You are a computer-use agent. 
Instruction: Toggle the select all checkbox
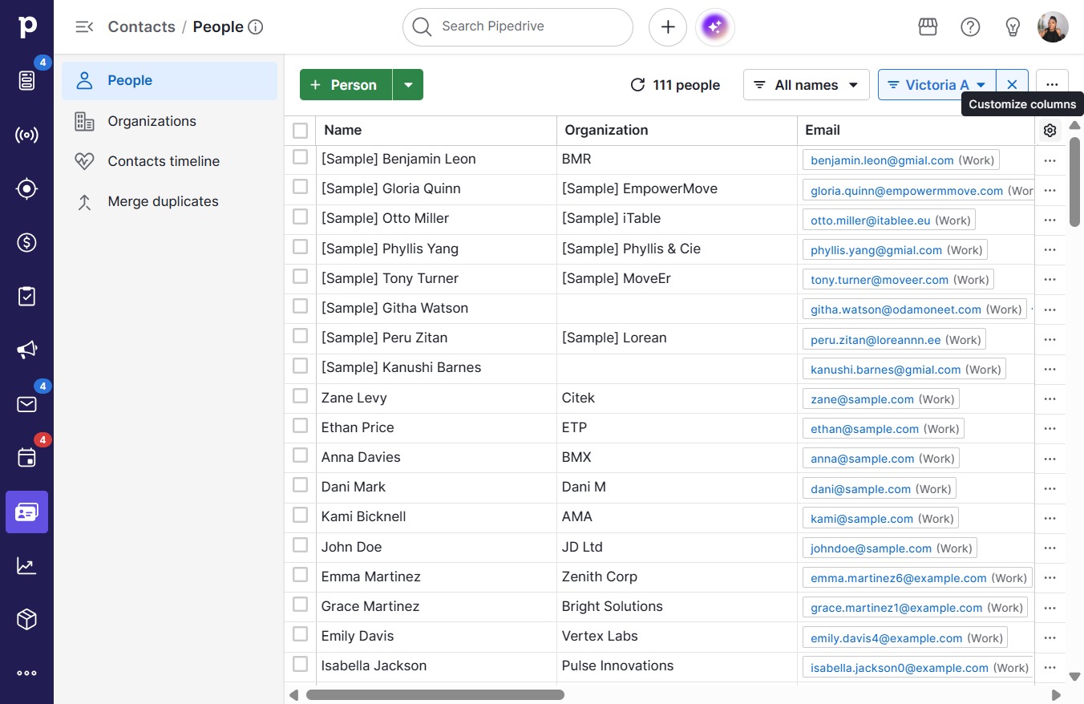click(300, 130)
